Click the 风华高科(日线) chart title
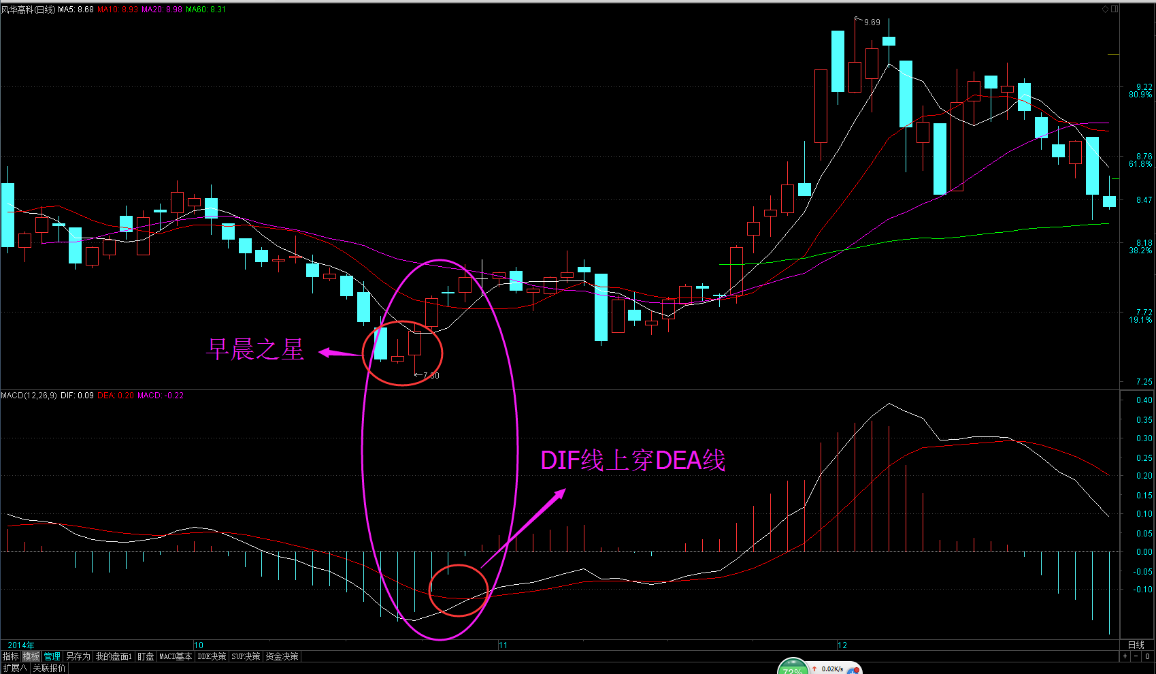Image resolution: width=1156 pixels, height=674 pixels. coord(28,10)
